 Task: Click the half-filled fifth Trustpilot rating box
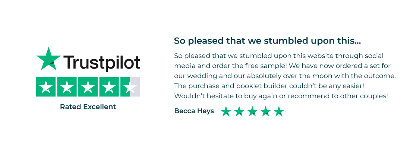[x=130, y=87]
